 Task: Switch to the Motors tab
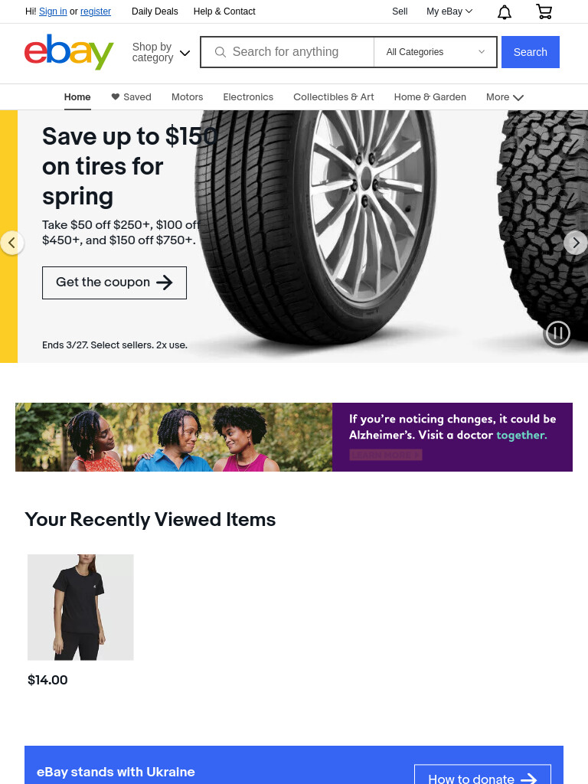187,97
